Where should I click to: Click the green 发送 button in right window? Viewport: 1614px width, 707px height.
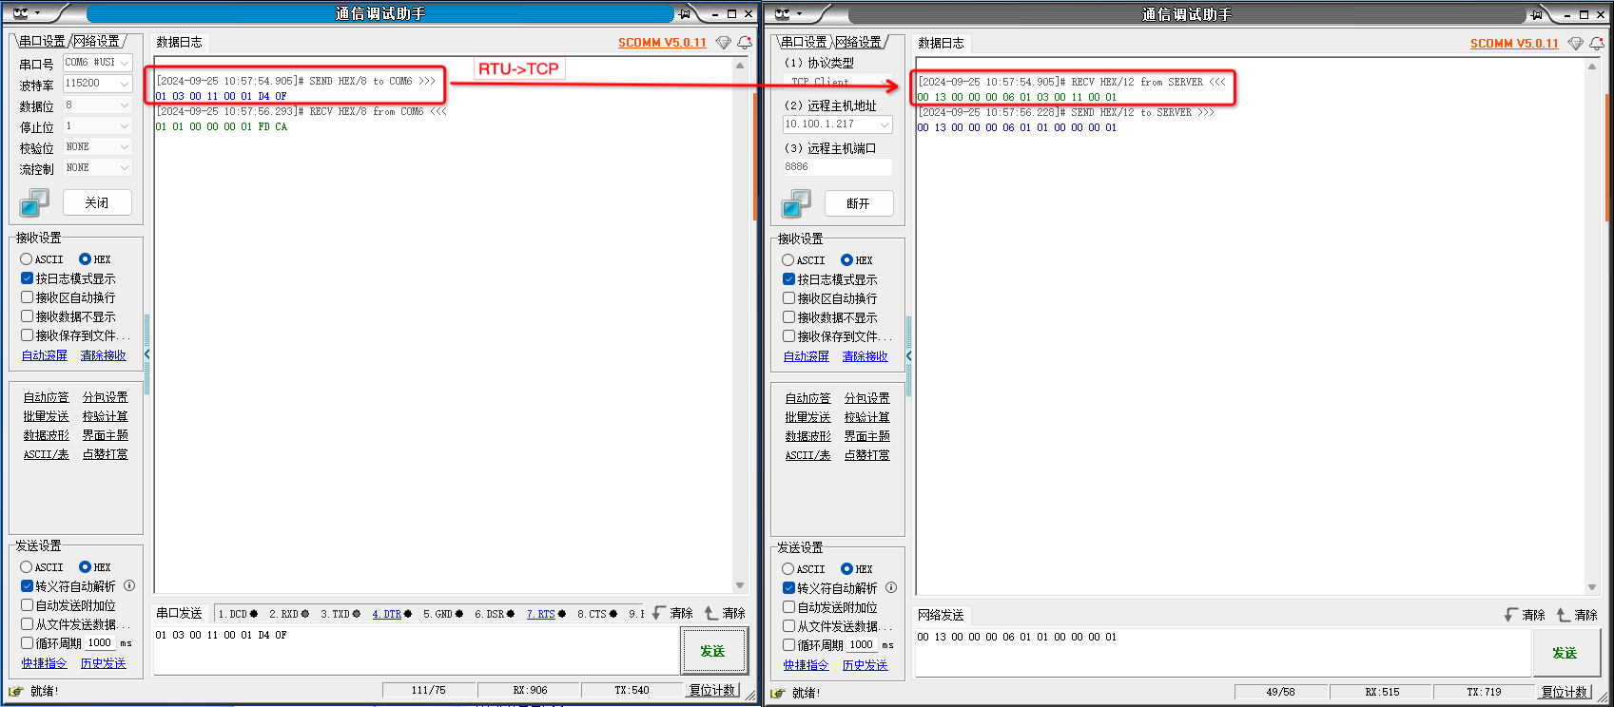point(1564,653)
